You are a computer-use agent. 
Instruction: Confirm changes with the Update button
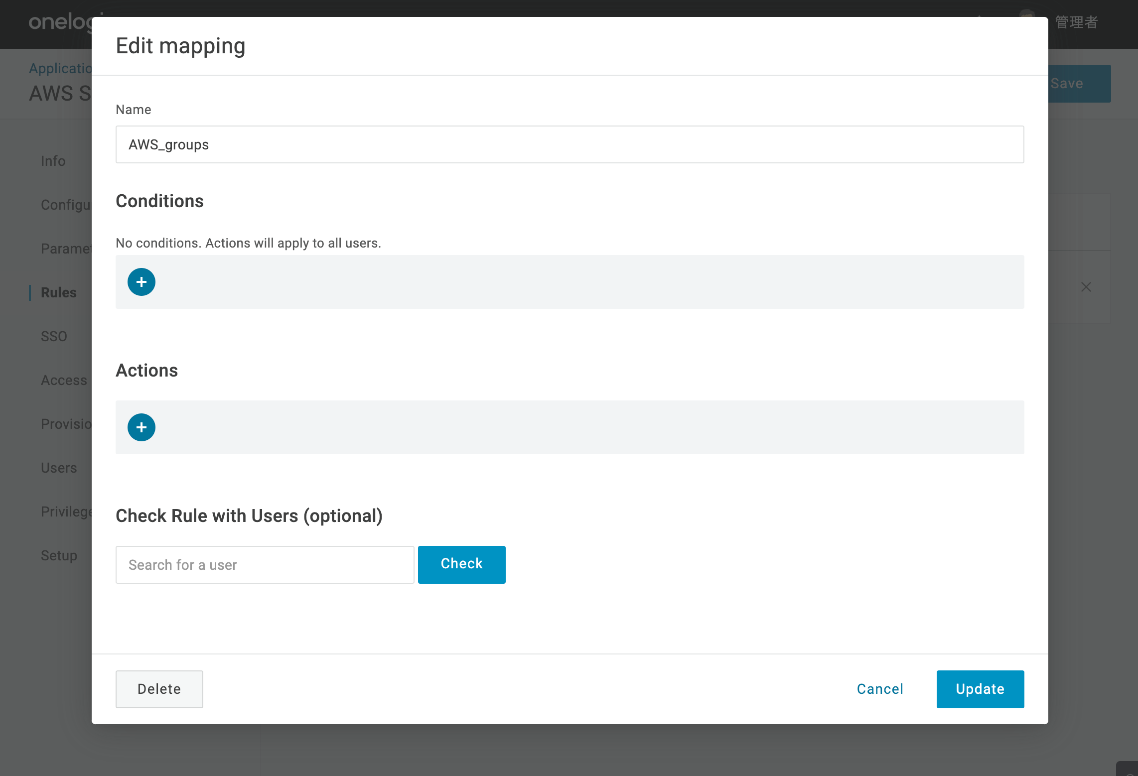tap(980, 689)
